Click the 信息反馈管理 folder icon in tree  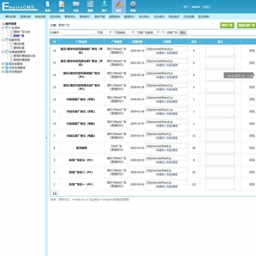point(6,68)
